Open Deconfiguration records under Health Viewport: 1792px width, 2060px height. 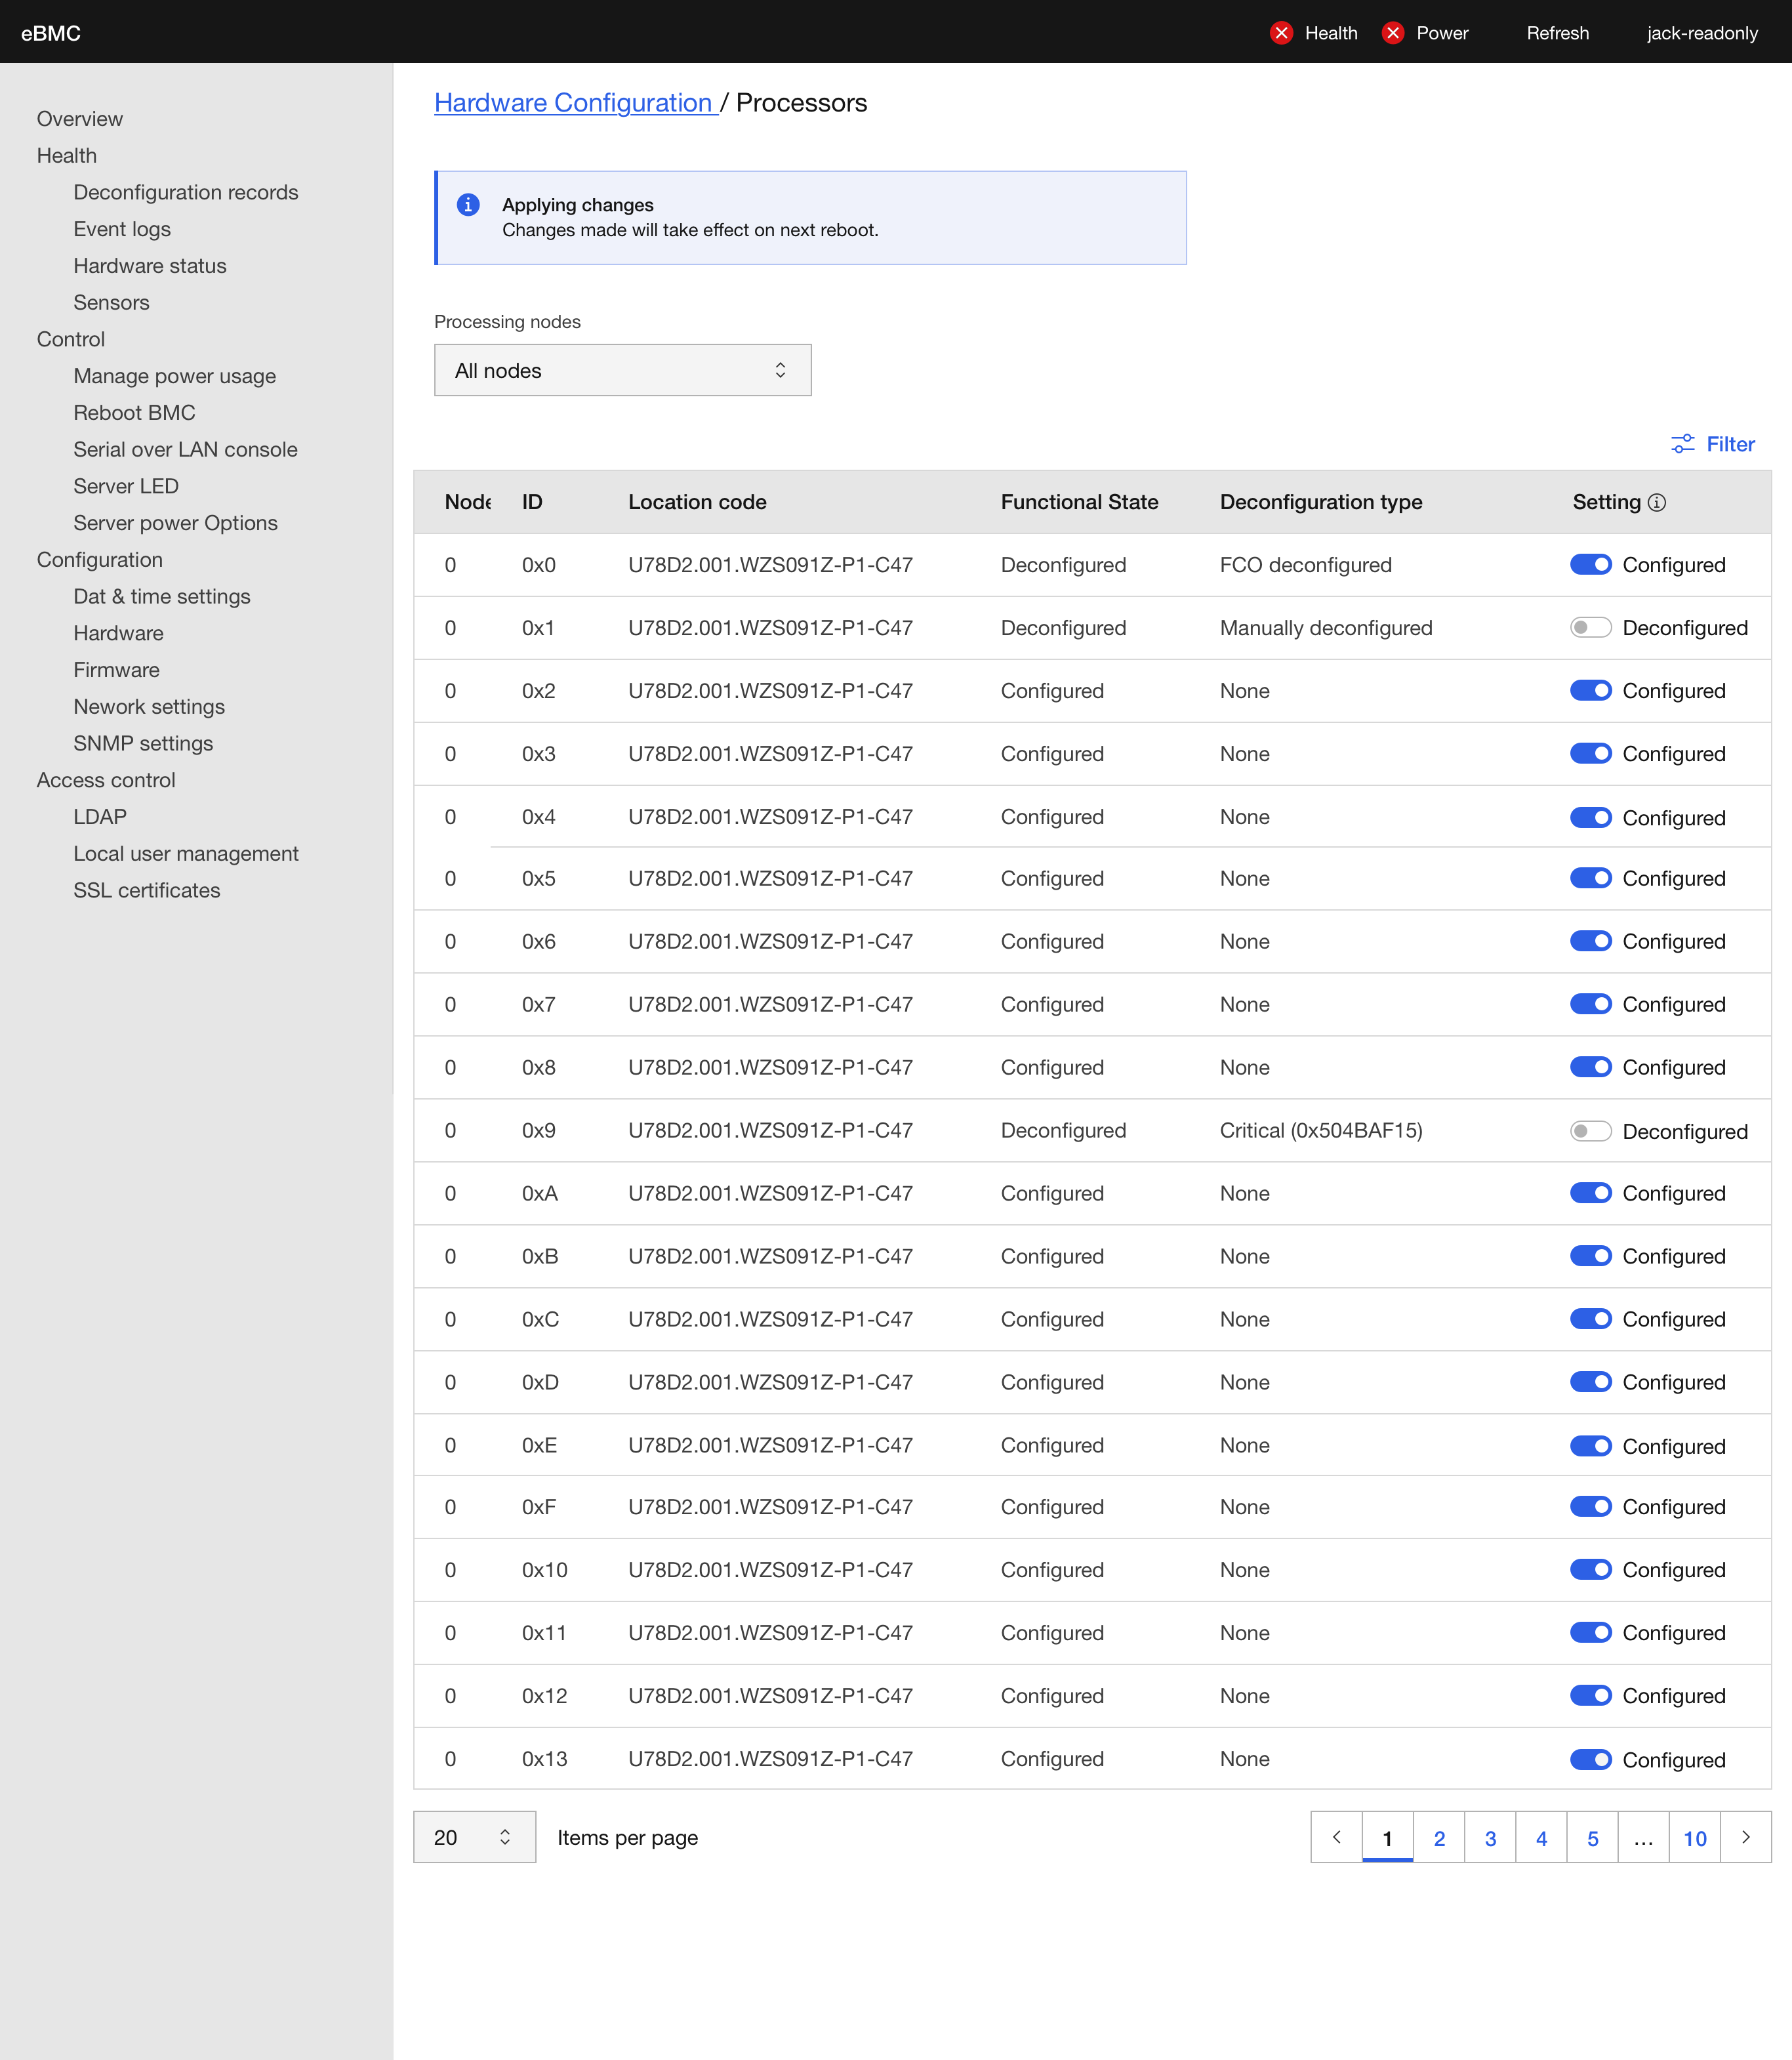tap(186, 192)
